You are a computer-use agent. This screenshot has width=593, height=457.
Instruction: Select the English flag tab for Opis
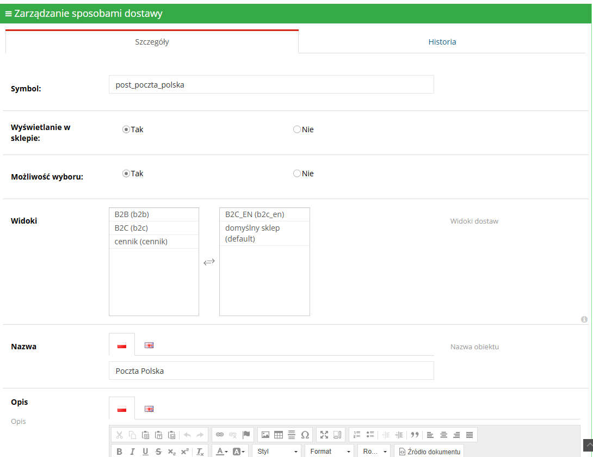149,409
